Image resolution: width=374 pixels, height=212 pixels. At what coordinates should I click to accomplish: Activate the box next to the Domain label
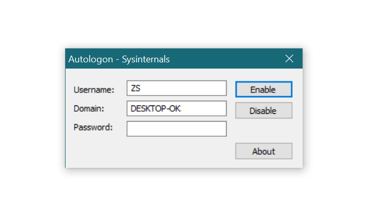(x=177, y=109)
